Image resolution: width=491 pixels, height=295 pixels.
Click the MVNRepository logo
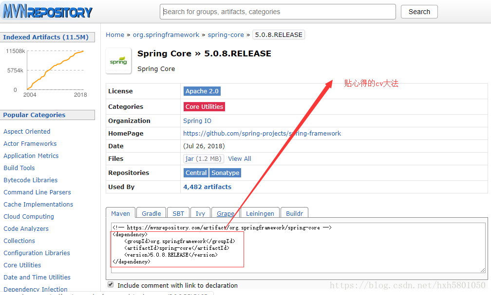47,12
